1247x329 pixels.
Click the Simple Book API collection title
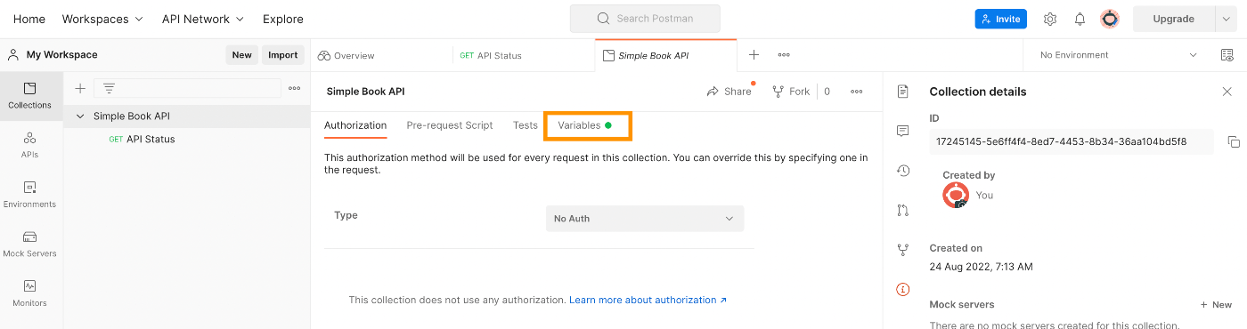[365, 92]
